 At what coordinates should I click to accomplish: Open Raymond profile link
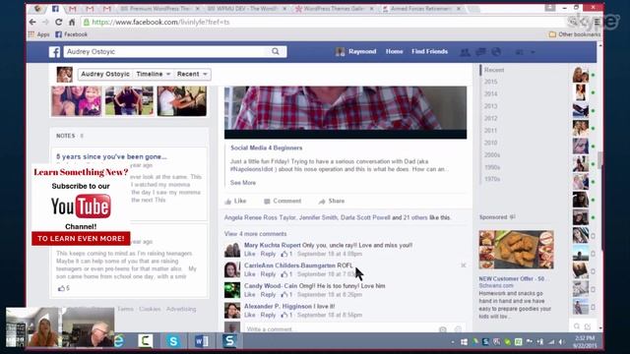[356, 51]
